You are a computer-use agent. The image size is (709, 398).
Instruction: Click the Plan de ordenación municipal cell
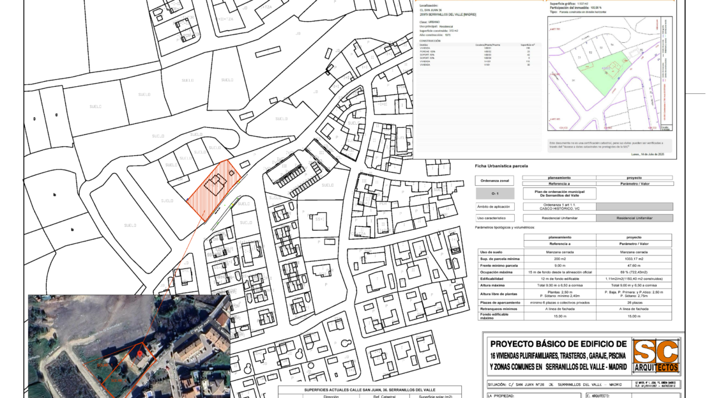tap(559, 193)
